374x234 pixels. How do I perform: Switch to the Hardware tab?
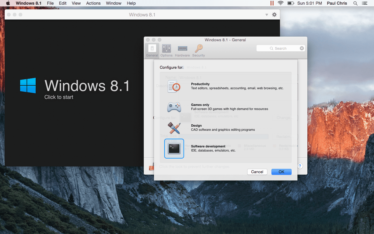[x=182, y=51]
